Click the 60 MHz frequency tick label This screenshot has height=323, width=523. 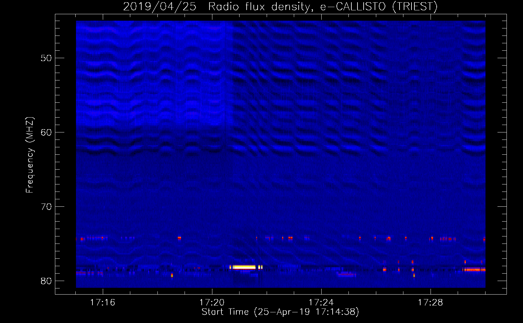pyautogui.click(x=46, y=132)
